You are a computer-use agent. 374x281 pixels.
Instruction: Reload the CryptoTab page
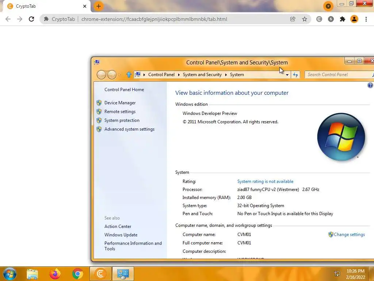click(x=31, y=19)
